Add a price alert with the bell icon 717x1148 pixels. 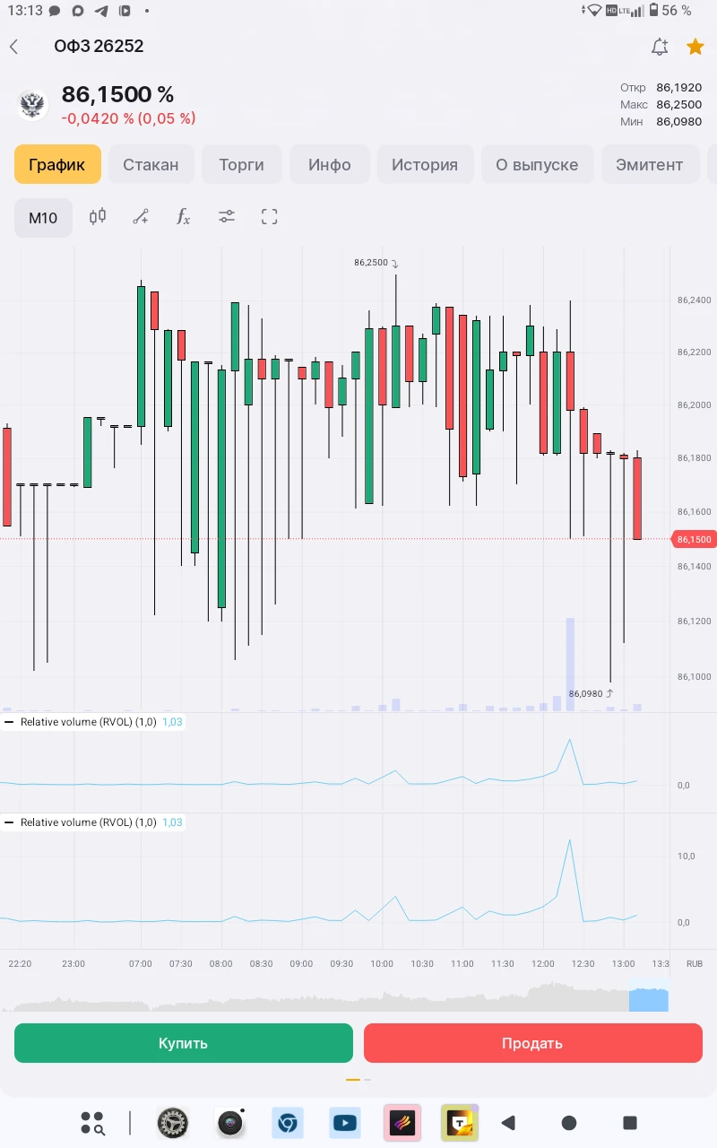660,47
